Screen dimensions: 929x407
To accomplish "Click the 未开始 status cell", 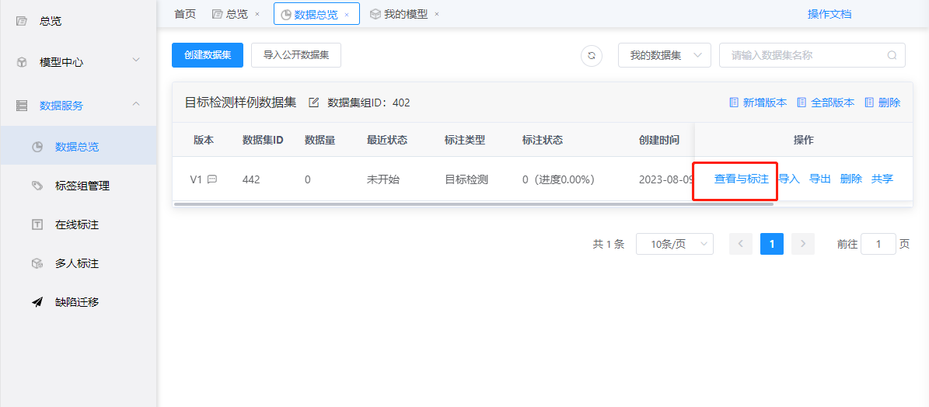I will coord(382,179).
